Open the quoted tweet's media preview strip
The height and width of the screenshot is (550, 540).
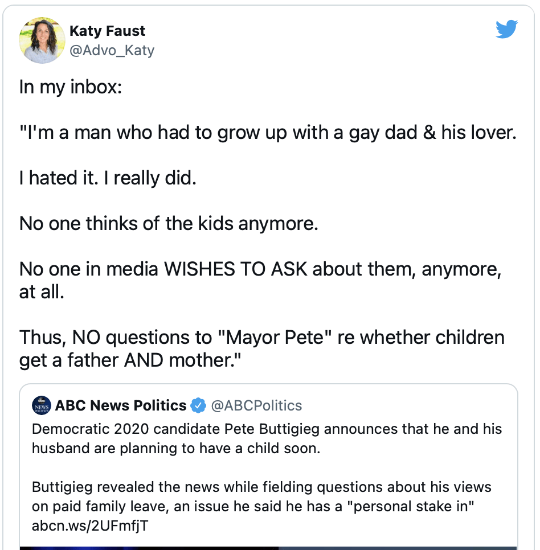click(268, 548)
